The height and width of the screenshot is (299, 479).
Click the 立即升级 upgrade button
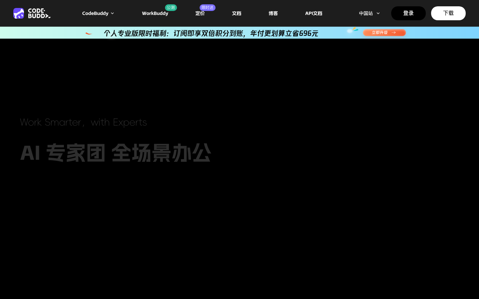pyautogui.click(x=384, y=33)
